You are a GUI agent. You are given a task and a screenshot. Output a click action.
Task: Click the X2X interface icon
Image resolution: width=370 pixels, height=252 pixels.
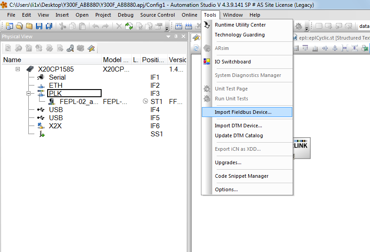(41, 126)
